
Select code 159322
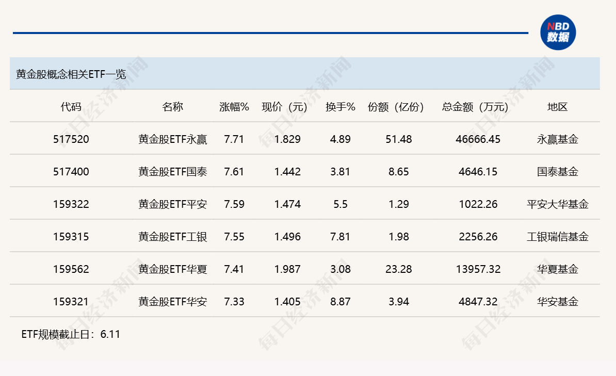[x=71, y=204]
